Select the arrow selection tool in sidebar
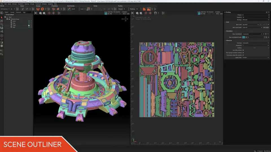 pos(2,17)
